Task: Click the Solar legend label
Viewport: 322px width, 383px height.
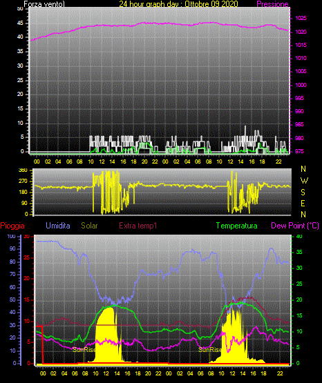Action: (89, 226)
